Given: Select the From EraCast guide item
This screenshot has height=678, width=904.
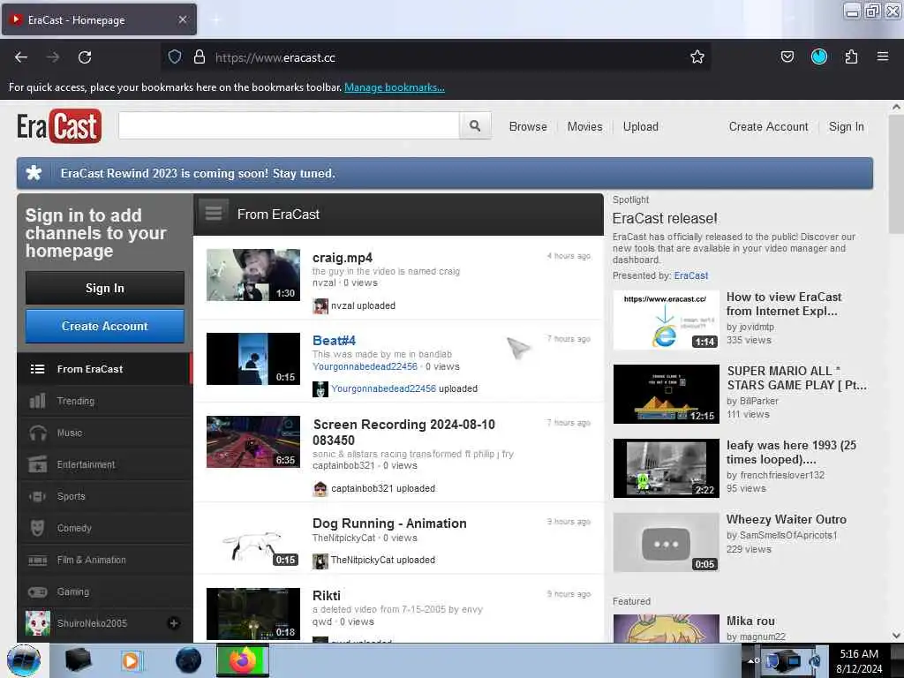Looking at the screenshot, I should [x=104, y=369].
